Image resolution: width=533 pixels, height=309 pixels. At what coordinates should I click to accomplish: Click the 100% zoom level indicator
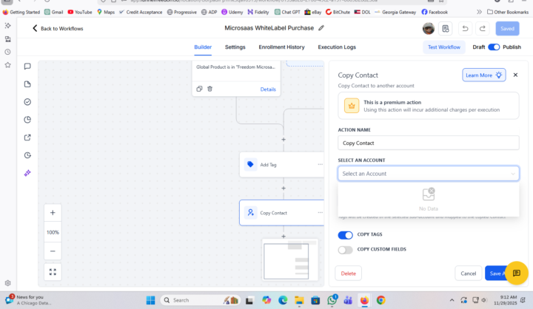point(53,232)
